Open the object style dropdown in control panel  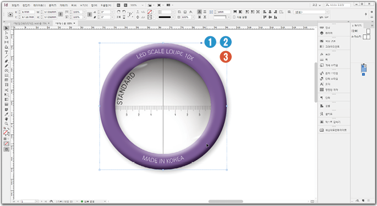pyautogui.click(x=327, y=12)
